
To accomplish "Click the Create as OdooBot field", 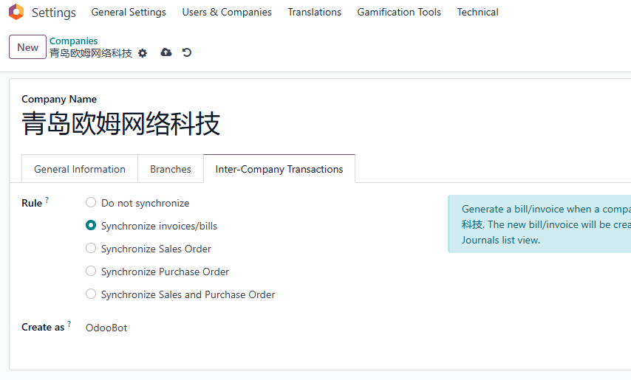I will coord(106,328).
